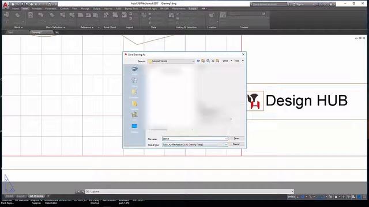Switch to the View ribbon tab
The image size is (369, 207).
click(74, 9)
